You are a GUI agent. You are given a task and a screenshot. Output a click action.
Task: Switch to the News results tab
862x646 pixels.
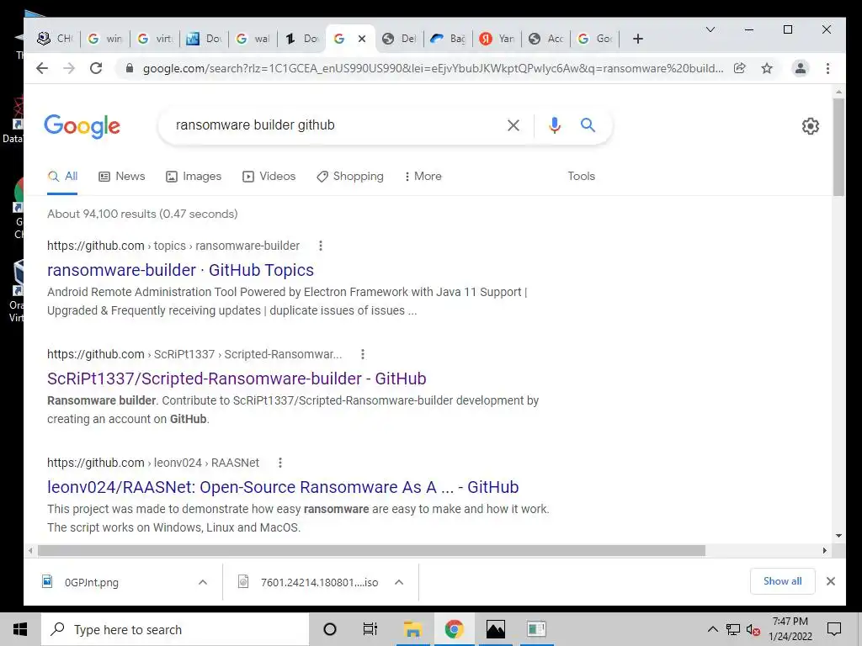[x=121, y=177]
